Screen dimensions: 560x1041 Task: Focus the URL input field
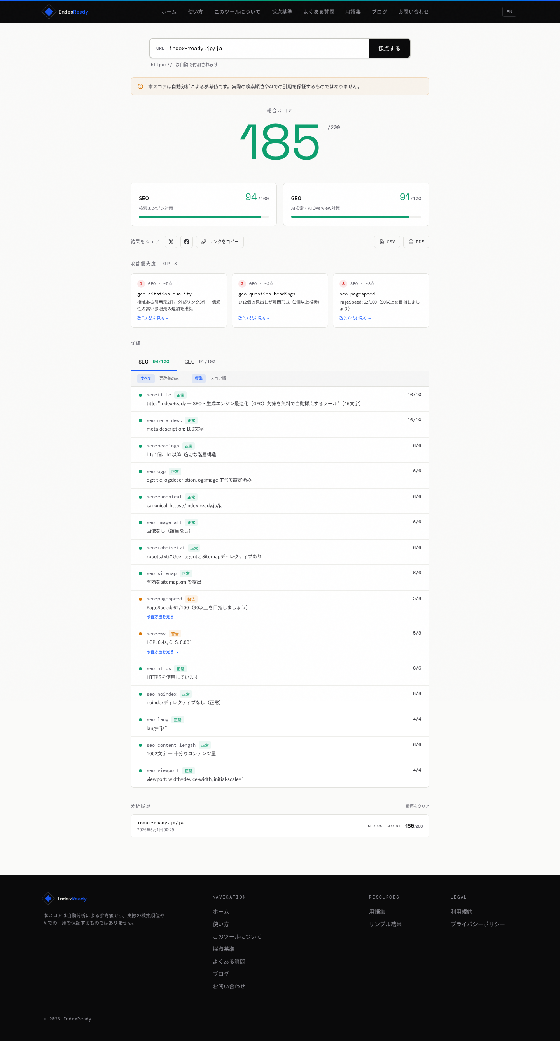[x=260, y=49]
